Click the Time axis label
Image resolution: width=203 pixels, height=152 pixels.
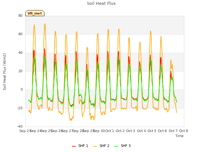click(180, 136)
